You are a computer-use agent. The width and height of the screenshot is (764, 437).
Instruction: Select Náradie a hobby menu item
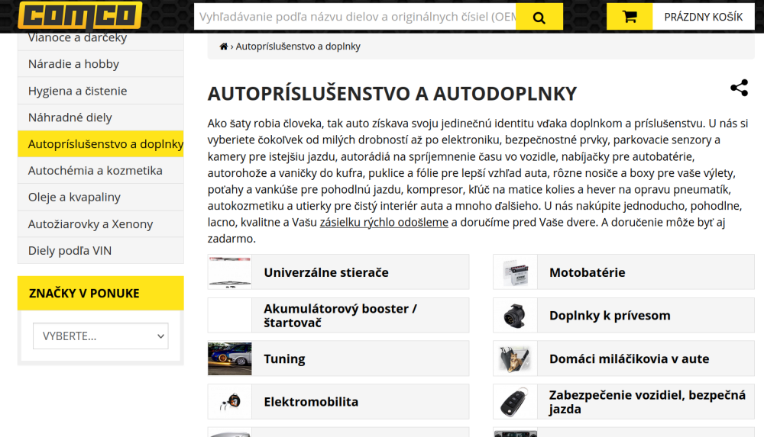pos(101,64)
